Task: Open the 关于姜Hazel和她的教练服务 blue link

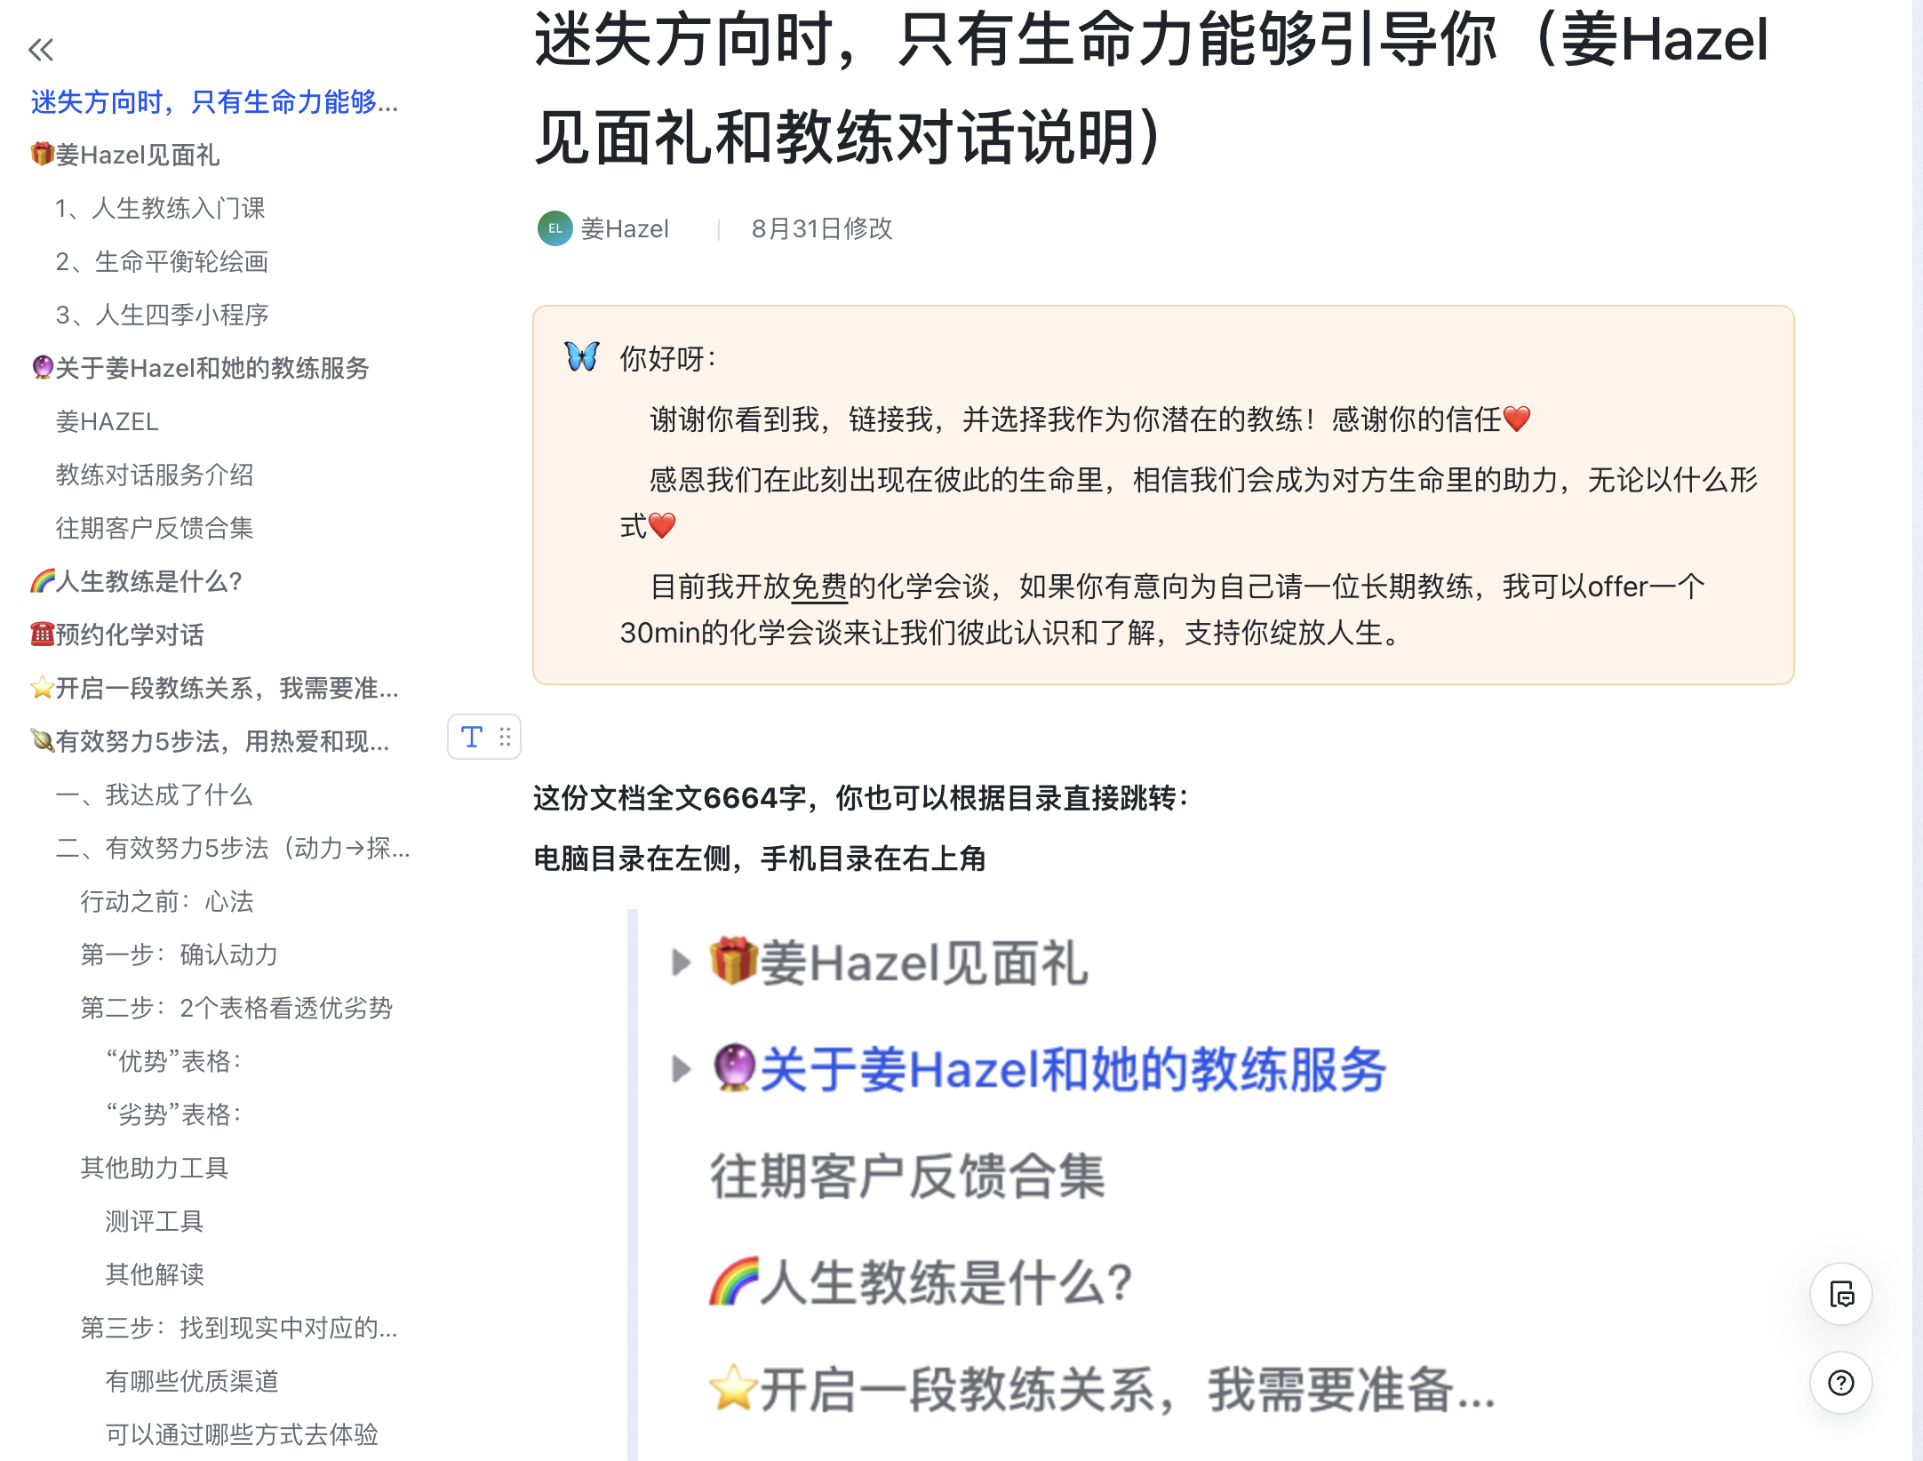Action: 1073,1068
